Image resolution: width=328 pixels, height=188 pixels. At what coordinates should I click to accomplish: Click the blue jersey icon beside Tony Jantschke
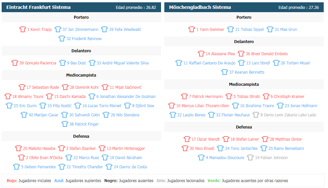click(220, 148)
